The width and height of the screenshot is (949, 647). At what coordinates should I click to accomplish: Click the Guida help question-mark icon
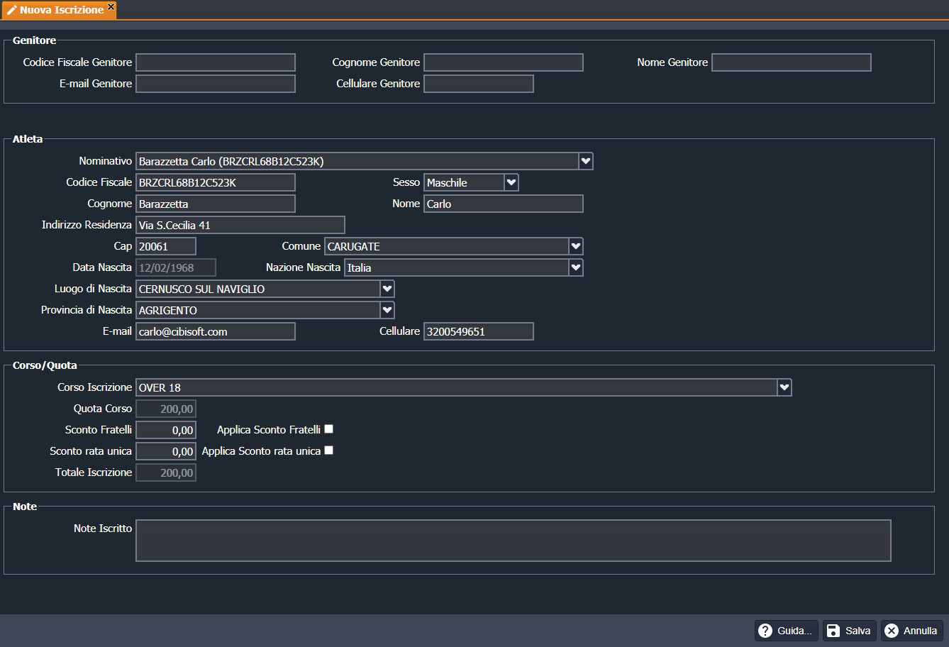(765, 631)
